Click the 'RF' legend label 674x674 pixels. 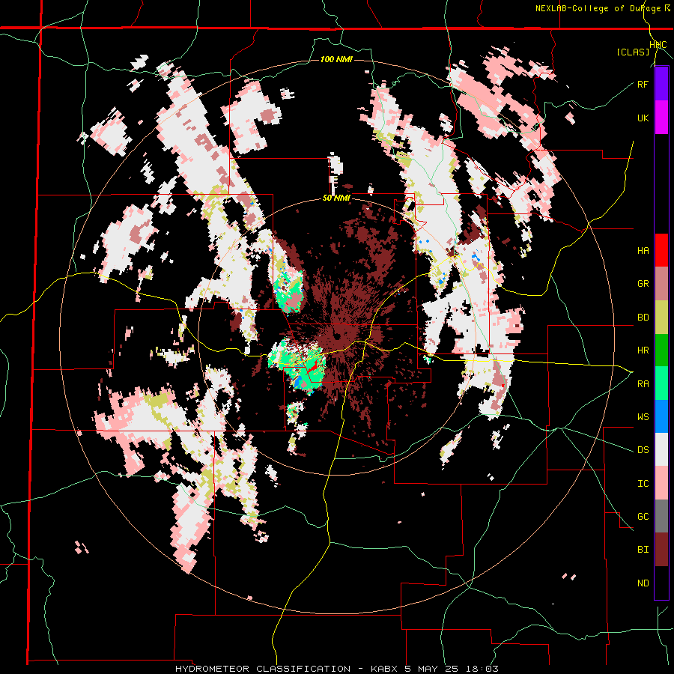pos(643,84)
